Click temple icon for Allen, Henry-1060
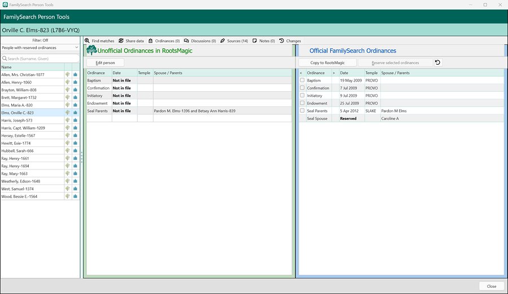The height and width of the screenshot is (294, 508). (x=76, y=82)
